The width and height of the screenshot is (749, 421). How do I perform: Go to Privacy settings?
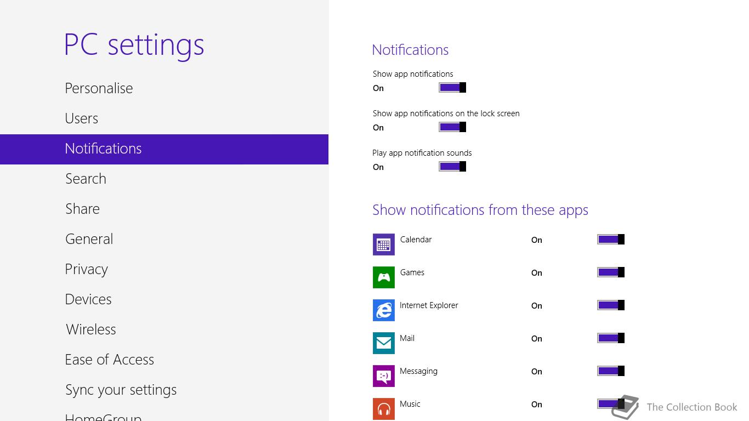[x=164, y=269]
